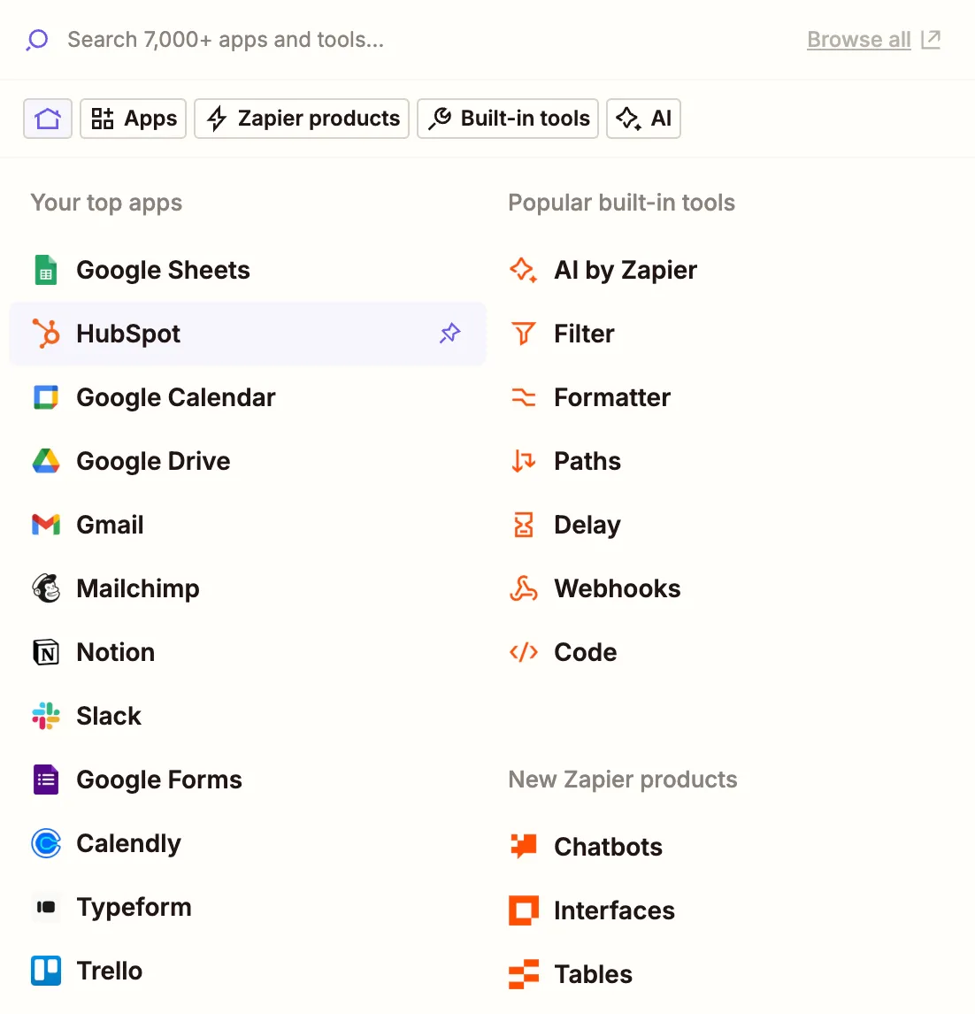Click the AI by Zapier sparkle icon
Image resolution: width=975 pixels, height=1014 pixels.
[x=523, y=271]
